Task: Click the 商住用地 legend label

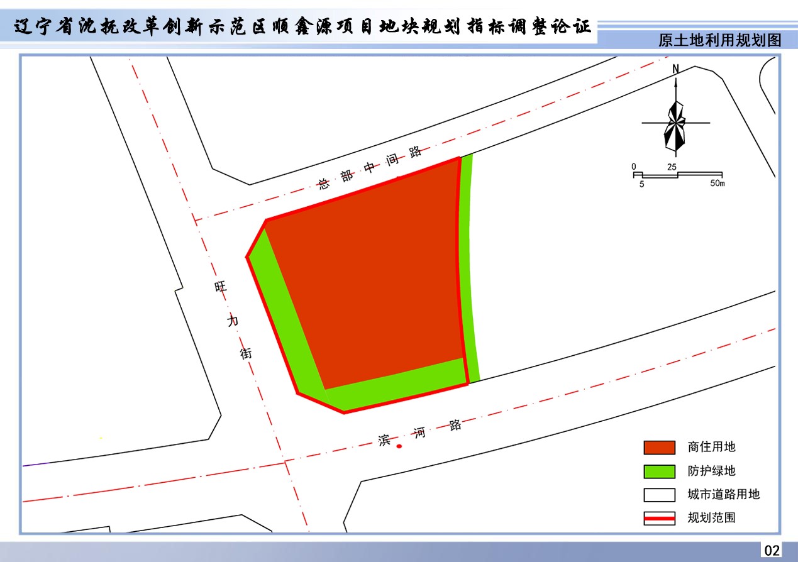Action: point(712,448)
